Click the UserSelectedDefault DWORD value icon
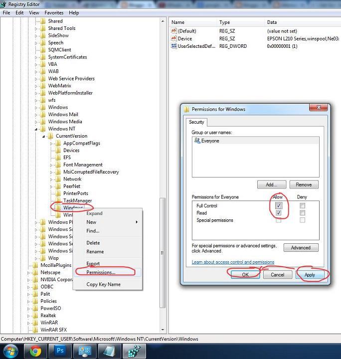The height and width of the screenshot is (359, 341). [174, 46]
